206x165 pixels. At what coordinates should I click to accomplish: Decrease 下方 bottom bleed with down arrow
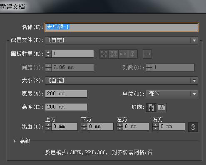84,128
